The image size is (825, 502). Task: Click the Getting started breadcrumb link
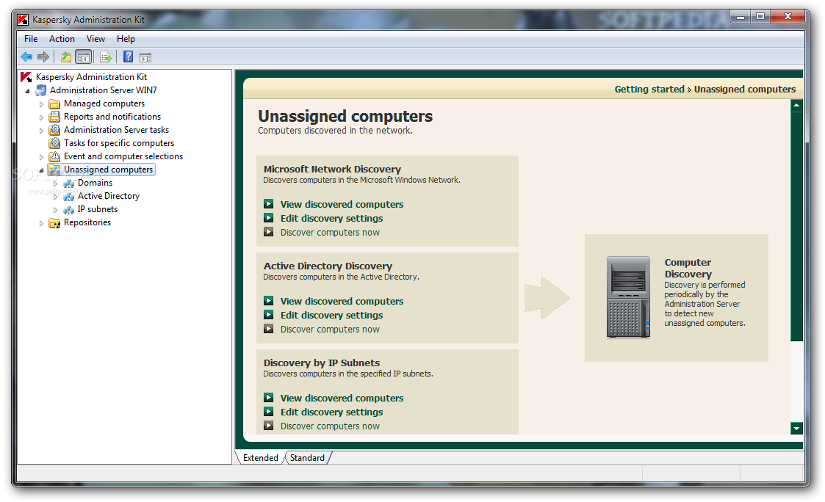[649, 90]
